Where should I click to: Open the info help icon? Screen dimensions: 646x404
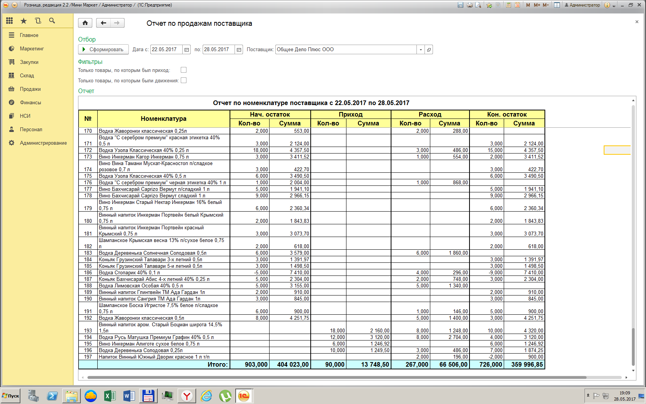point(607,5)
